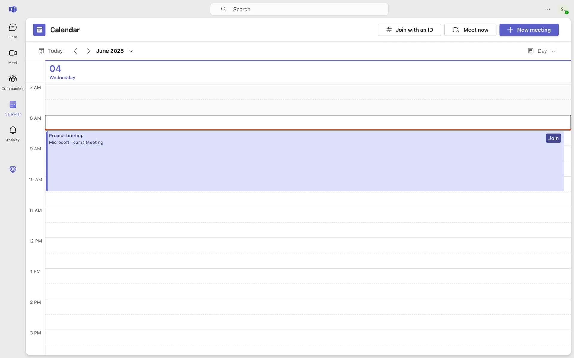
Task: Open the SL profile avatar
Action: [x=564, y=9]
